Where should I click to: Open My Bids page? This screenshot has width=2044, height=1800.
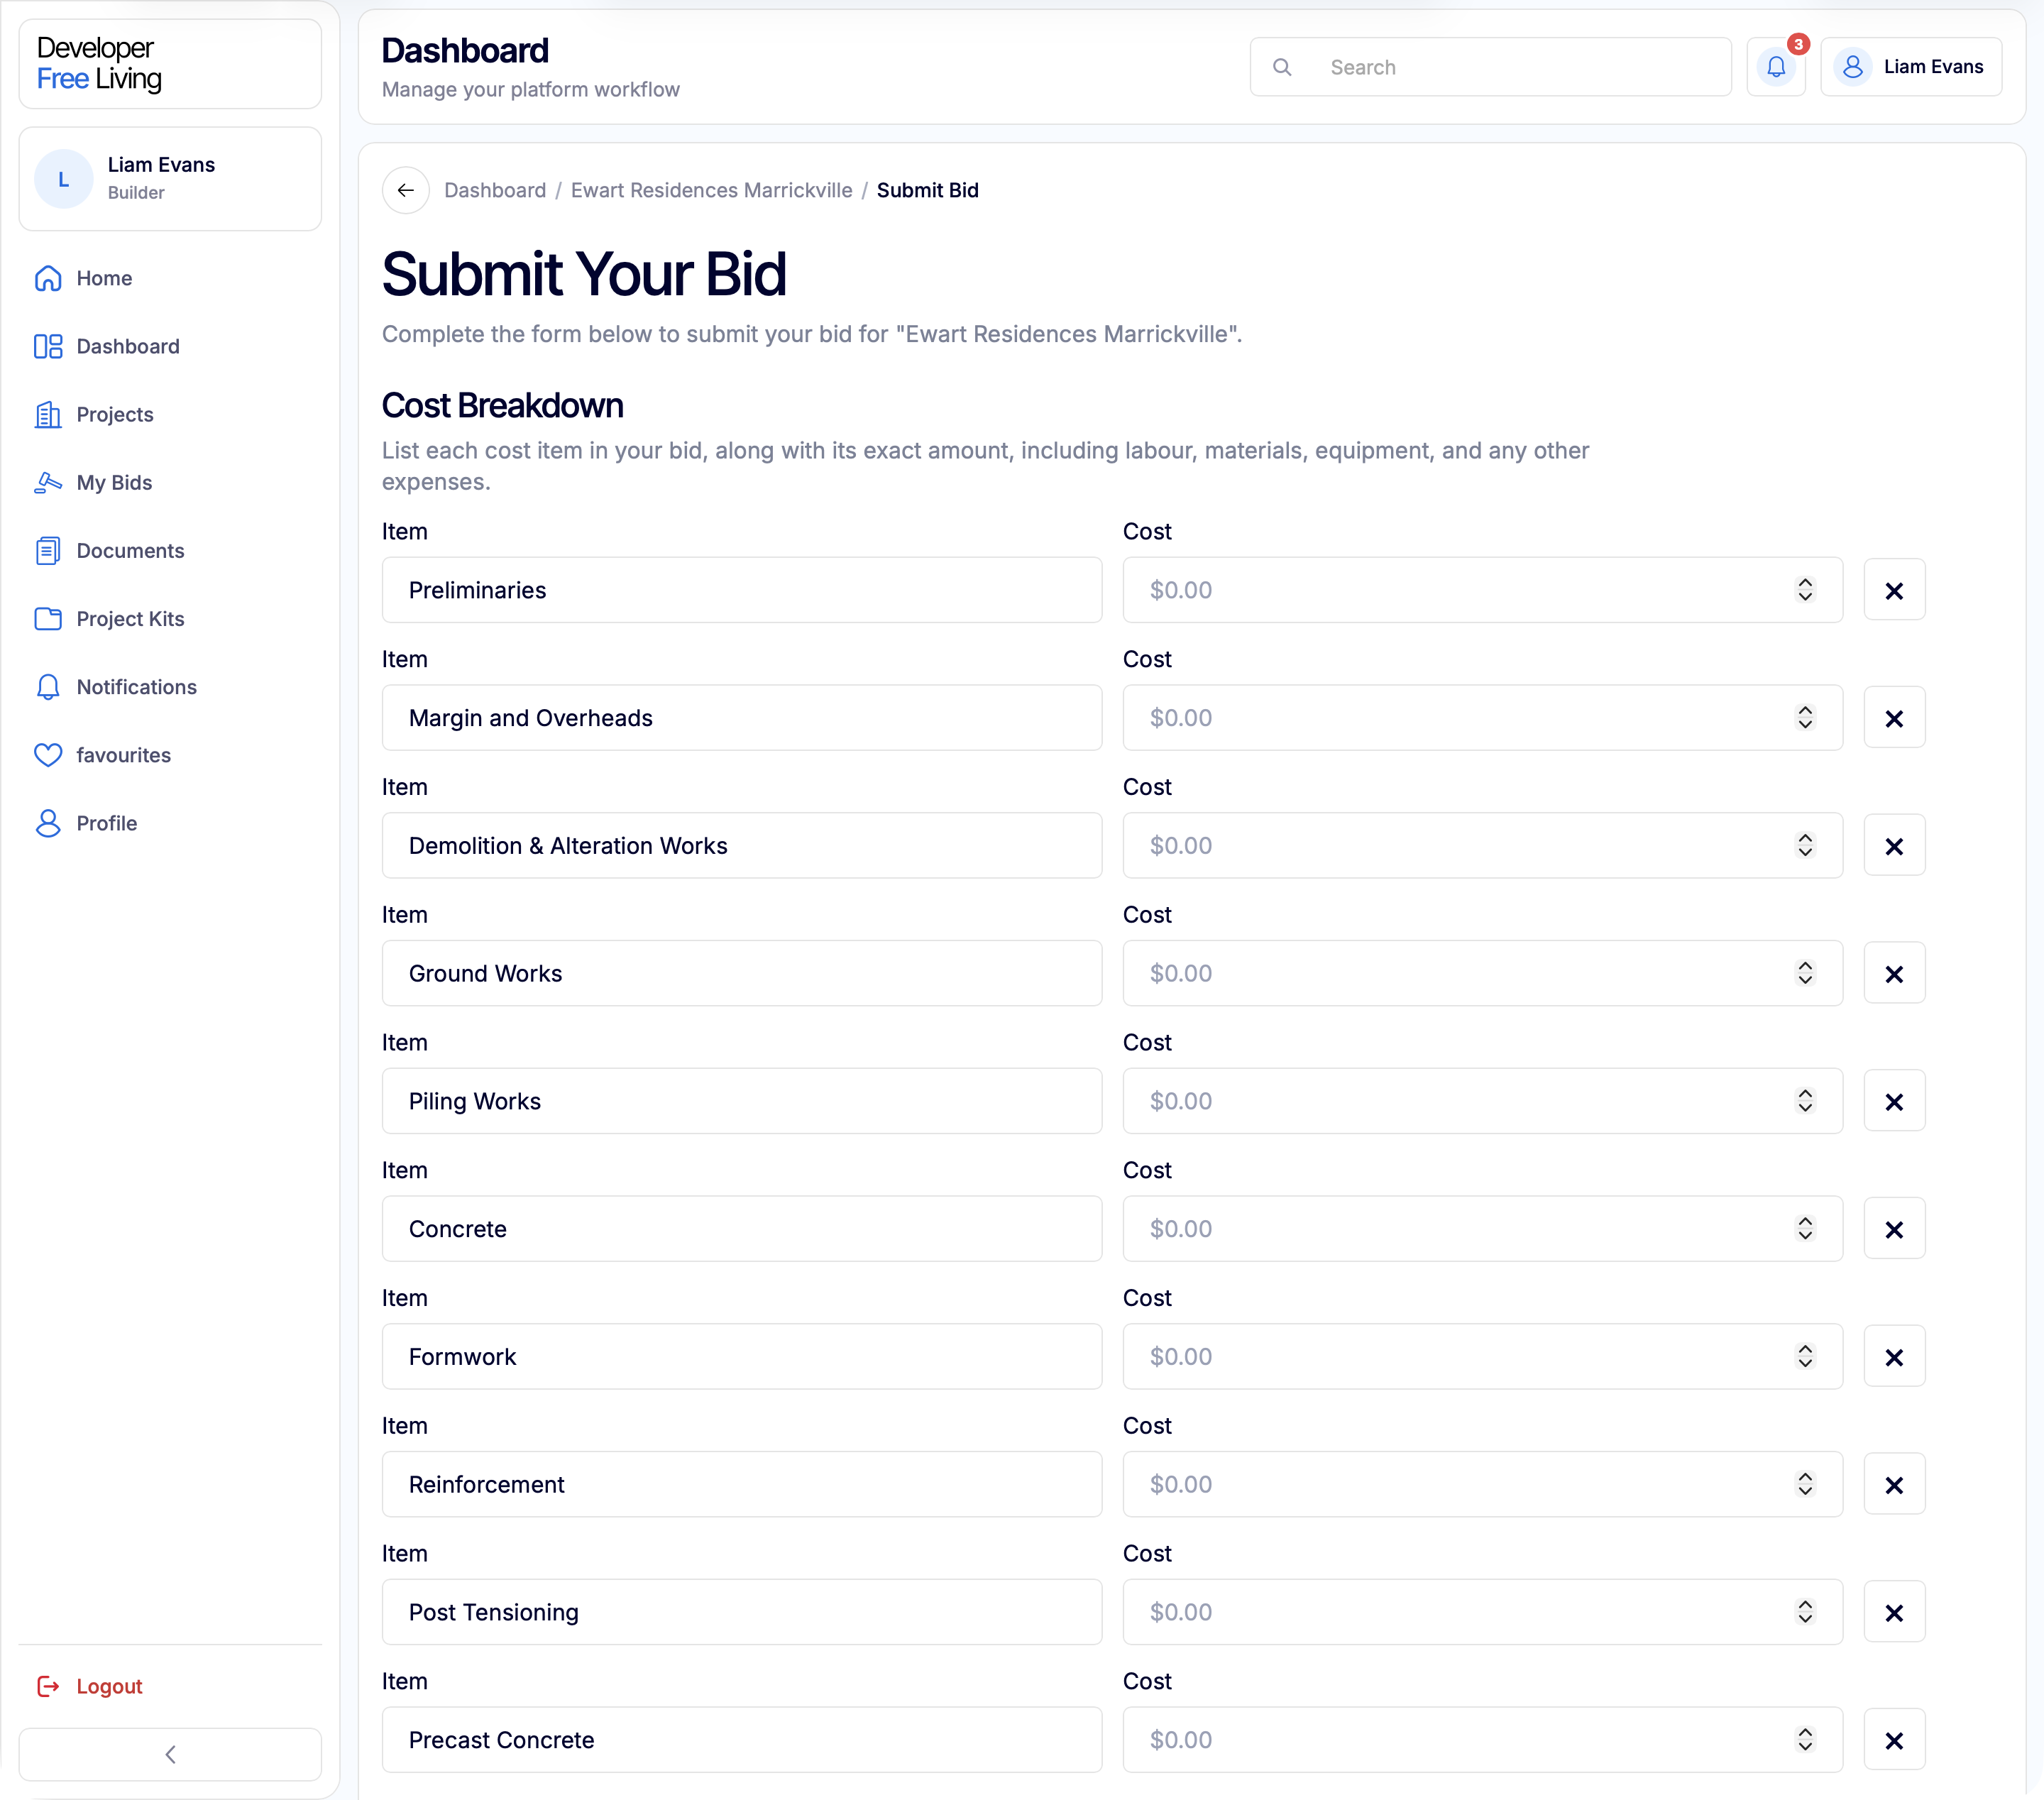click(x=170, y=482)
